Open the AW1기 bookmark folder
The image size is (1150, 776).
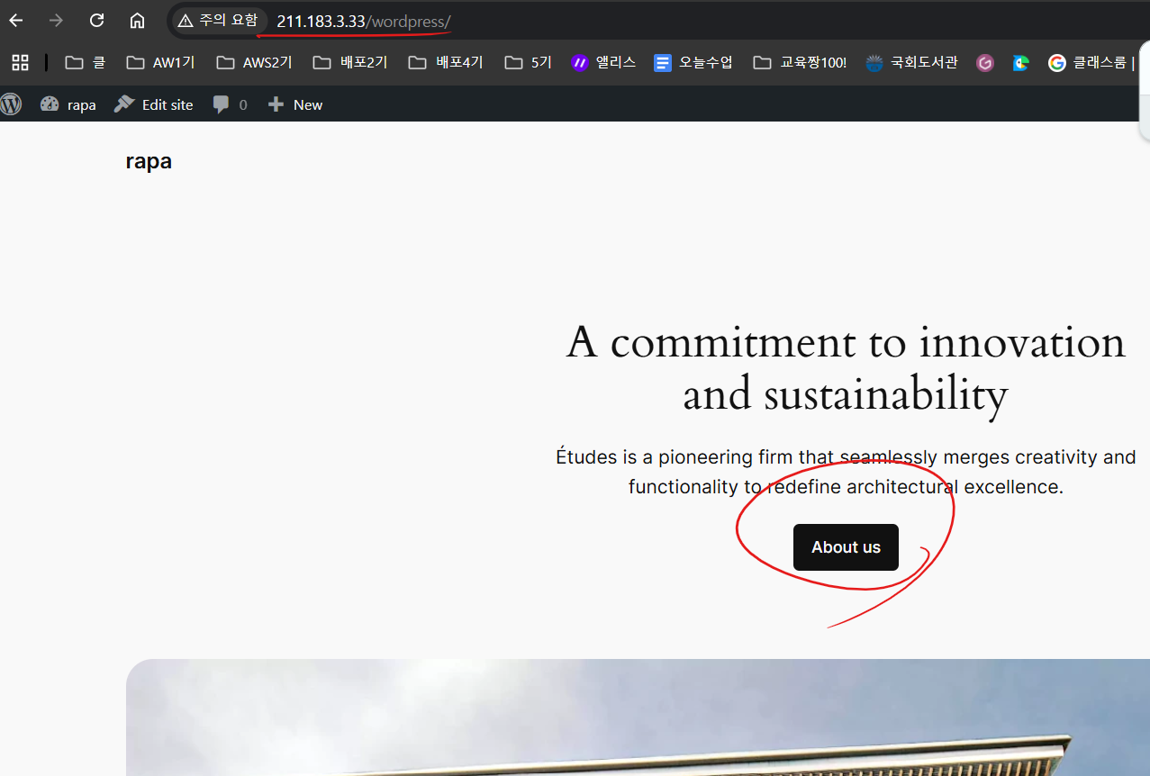point(160,62)
